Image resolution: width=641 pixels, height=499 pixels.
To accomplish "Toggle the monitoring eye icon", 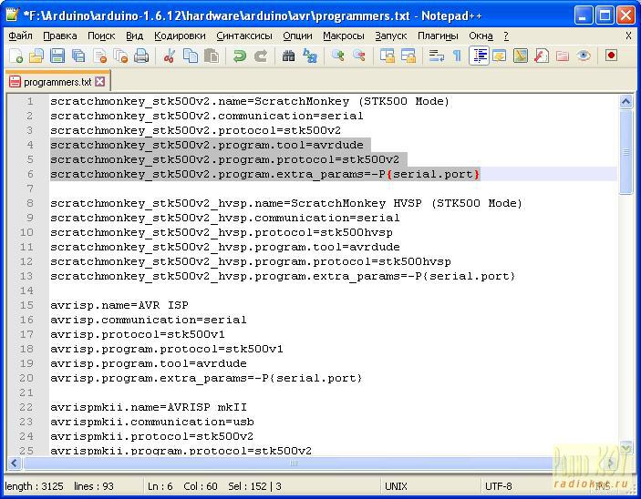I will point(584,56).
